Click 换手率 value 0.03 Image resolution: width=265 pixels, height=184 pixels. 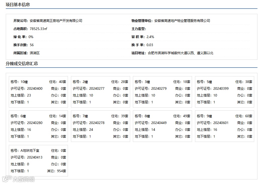(x=150, y=45)
